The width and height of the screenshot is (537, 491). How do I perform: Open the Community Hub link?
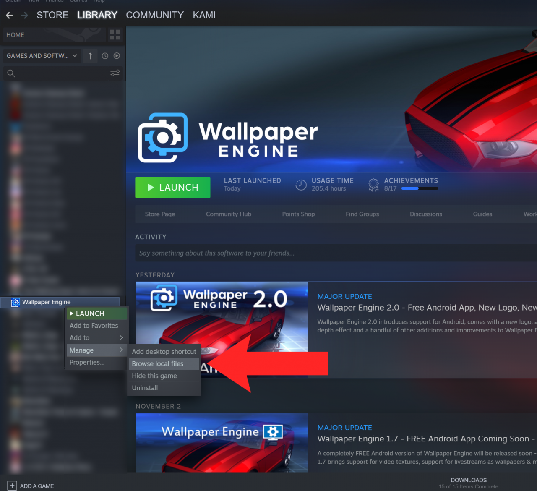point(228,214)
